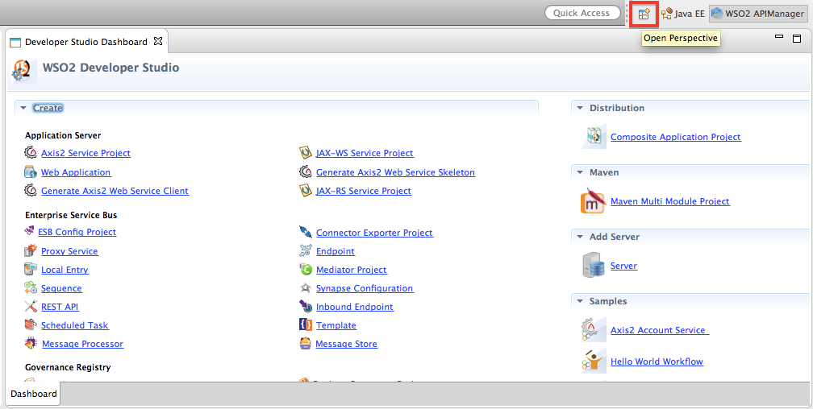
Task: Switch to the Java EE perspective
Action: click(683, 14)
